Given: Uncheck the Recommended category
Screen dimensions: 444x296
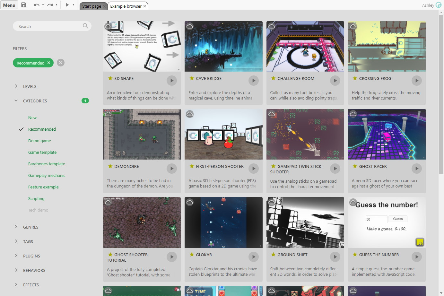Looking at the screenshot, I should pos(42,129).
